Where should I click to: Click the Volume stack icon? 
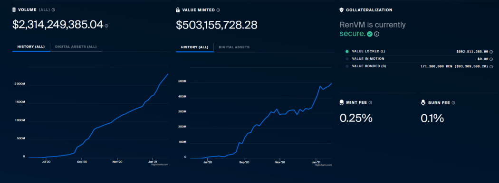tap(14, 10)
